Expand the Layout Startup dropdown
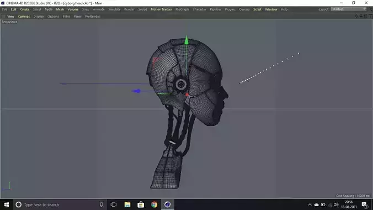This screenshot has width=373, height=210. click(x=349, y=9)
